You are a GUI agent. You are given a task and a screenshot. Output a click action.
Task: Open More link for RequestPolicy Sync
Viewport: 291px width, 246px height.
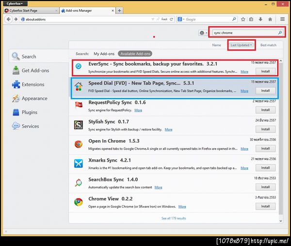pos(138,110)
